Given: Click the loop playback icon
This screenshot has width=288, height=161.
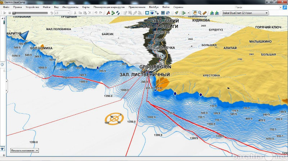Looking at the screenshot, I should coord(52,13).
